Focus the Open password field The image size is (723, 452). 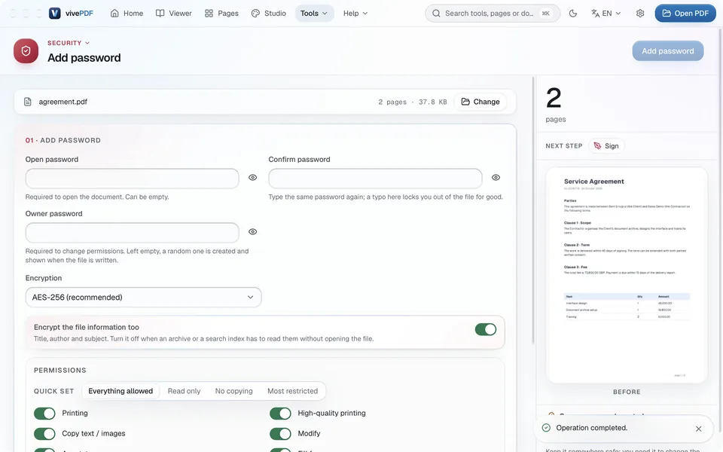[x=133, y=179]
